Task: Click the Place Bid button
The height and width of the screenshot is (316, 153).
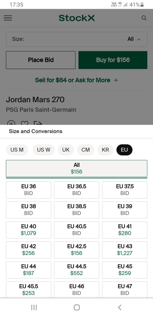Action: [41, 60]
